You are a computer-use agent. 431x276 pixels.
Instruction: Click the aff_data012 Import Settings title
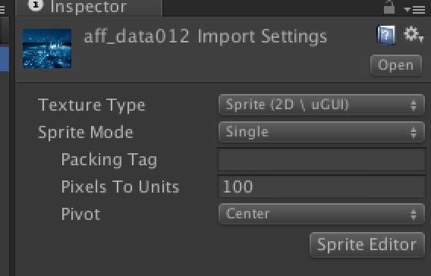click(x=206, y=37)
